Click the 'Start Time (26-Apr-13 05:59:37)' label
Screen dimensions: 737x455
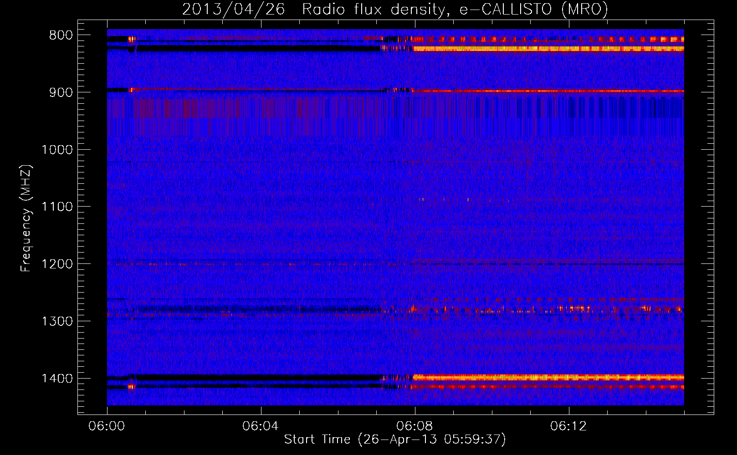tap(395, 440)
